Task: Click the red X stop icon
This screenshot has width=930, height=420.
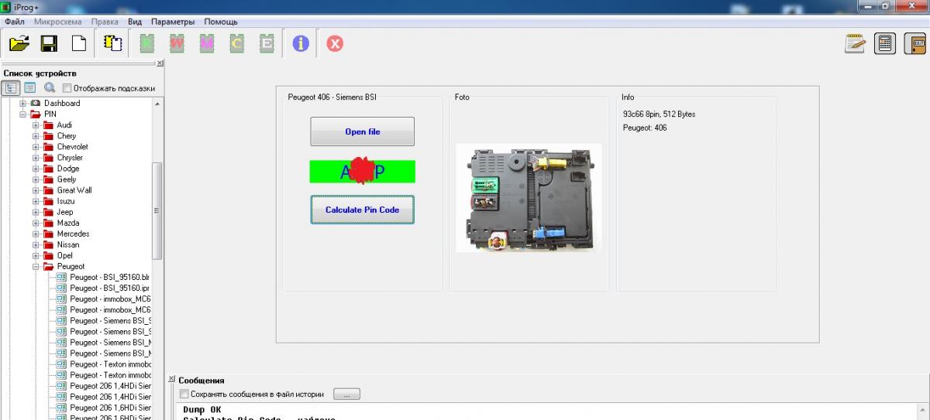Action: [334, 44]
